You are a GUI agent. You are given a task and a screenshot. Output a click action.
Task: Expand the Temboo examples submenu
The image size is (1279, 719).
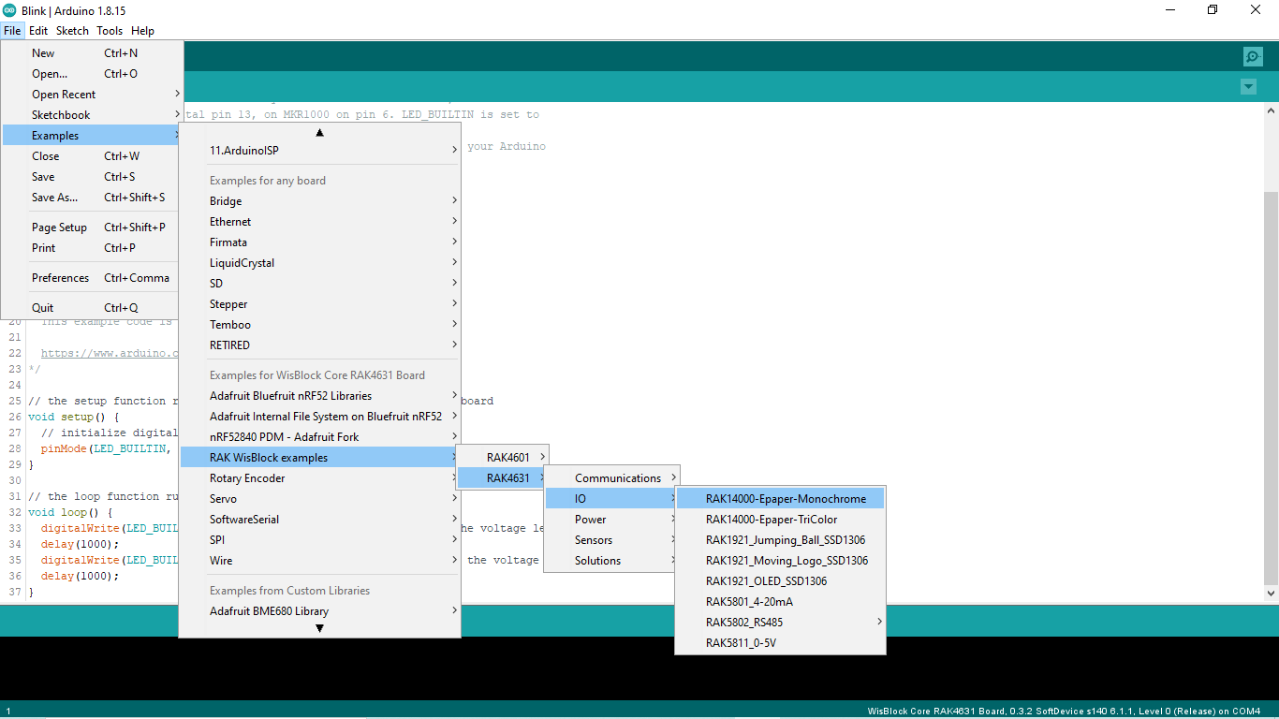coord(320,325)
